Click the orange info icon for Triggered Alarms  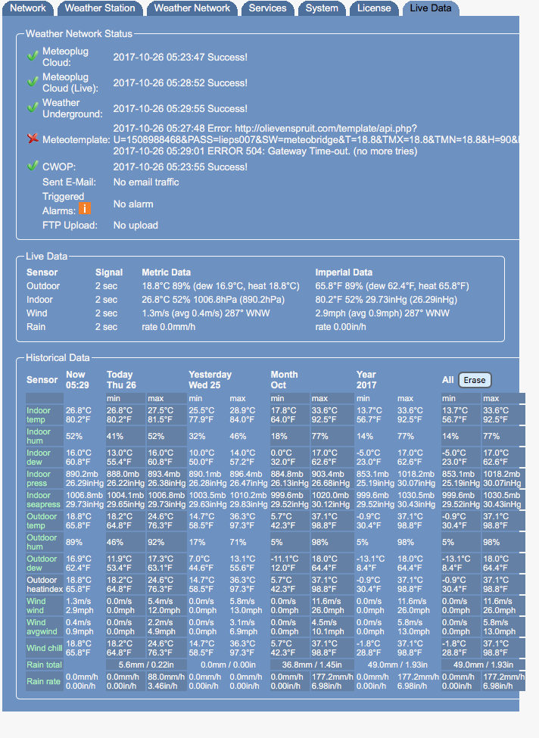tap(85, 209)
